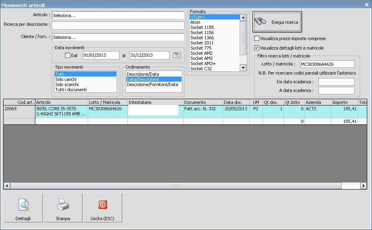
Task: Click the binoculars icon on Esegui ricerca
Action: pyautogui.click(x=260, y=21)
